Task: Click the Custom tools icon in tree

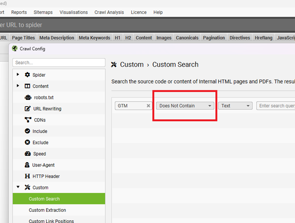Action: pos(27,187)
